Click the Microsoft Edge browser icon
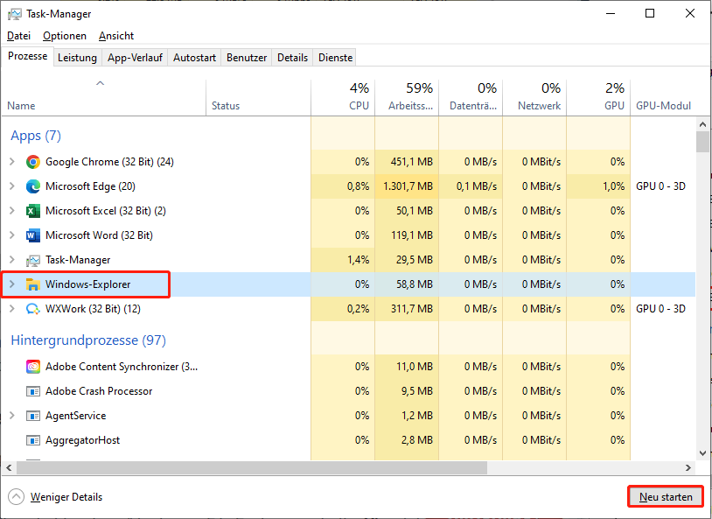 32,186
